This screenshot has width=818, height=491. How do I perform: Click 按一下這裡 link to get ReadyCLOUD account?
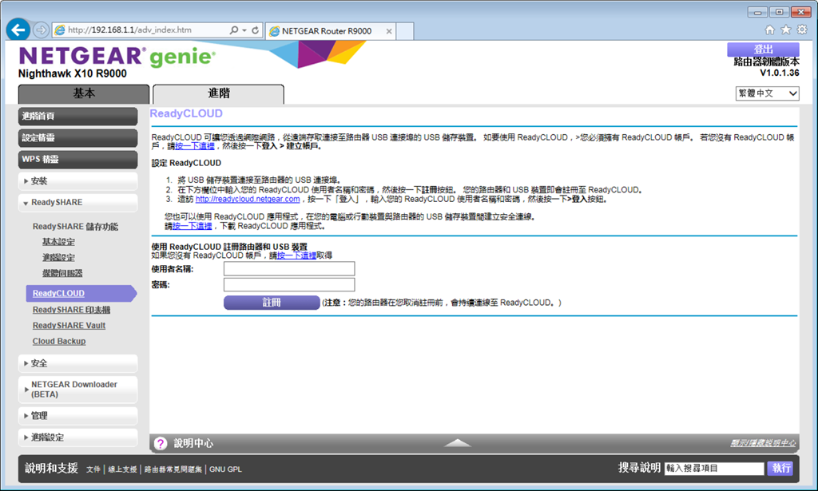(296, 255)
